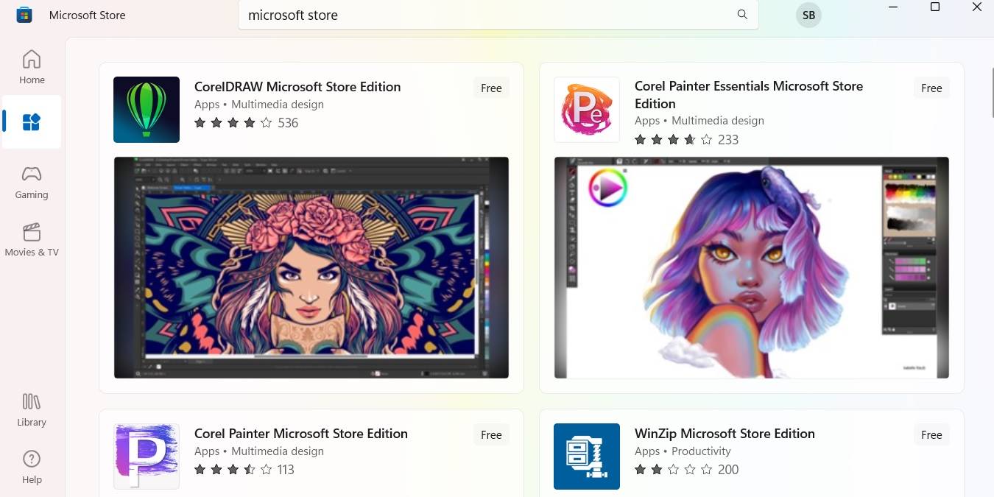Image resolution: width=994 pixels, height=497 pixels.
Task: Open Corel Painter Microsoft Store Edition listing
Action: pos(300,434)
